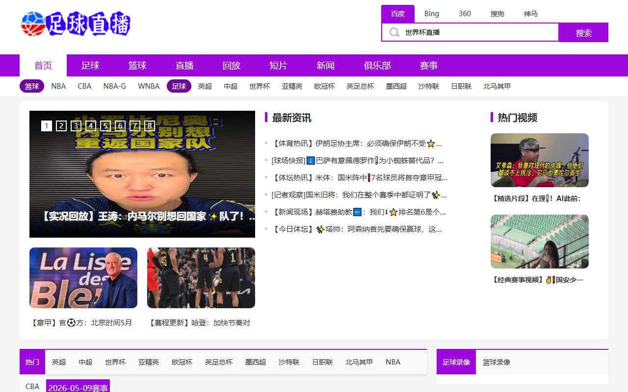Focus the 世界杯直播 search input field
The width and height of the screenshot is (628, 392).
[x=470, y=32]
